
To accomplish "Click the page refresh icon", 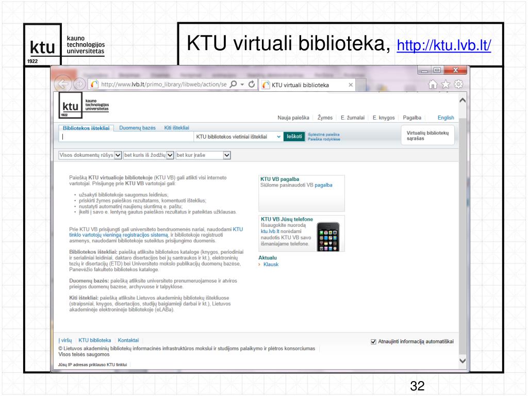I will [x=252, y=84].
